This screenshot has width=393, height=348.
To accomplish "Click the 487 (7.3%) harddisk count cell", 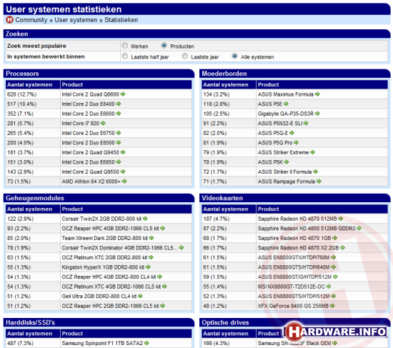I will coord(33,343).
